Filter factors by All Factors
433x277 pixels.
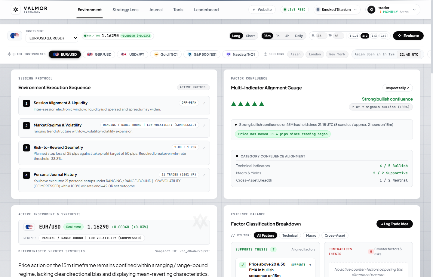(x=266, y=235)
